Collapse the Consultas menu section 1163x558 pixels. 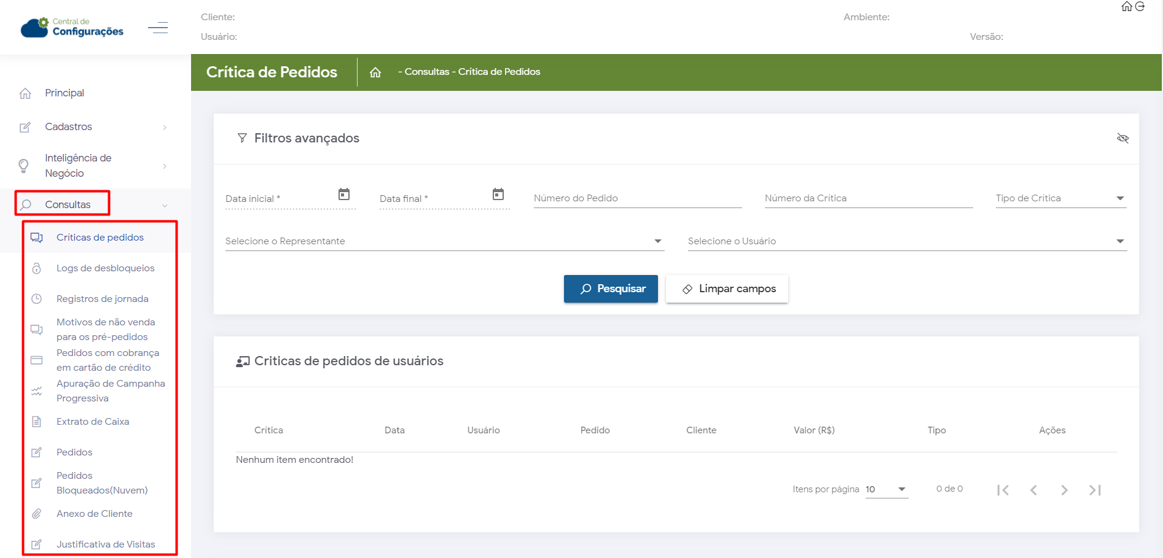click(165, 206)
